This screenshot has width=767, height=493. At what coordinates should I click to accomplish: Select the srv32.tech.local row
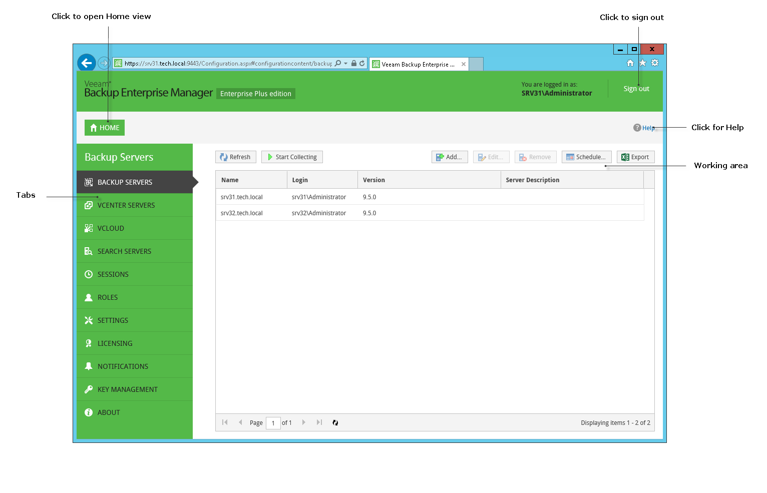(x=430, y=213)
